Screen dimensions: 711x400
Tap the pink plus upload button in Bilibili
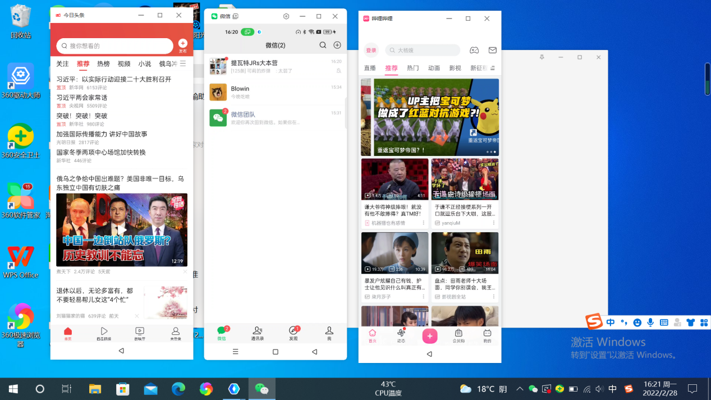pos(430,336)
